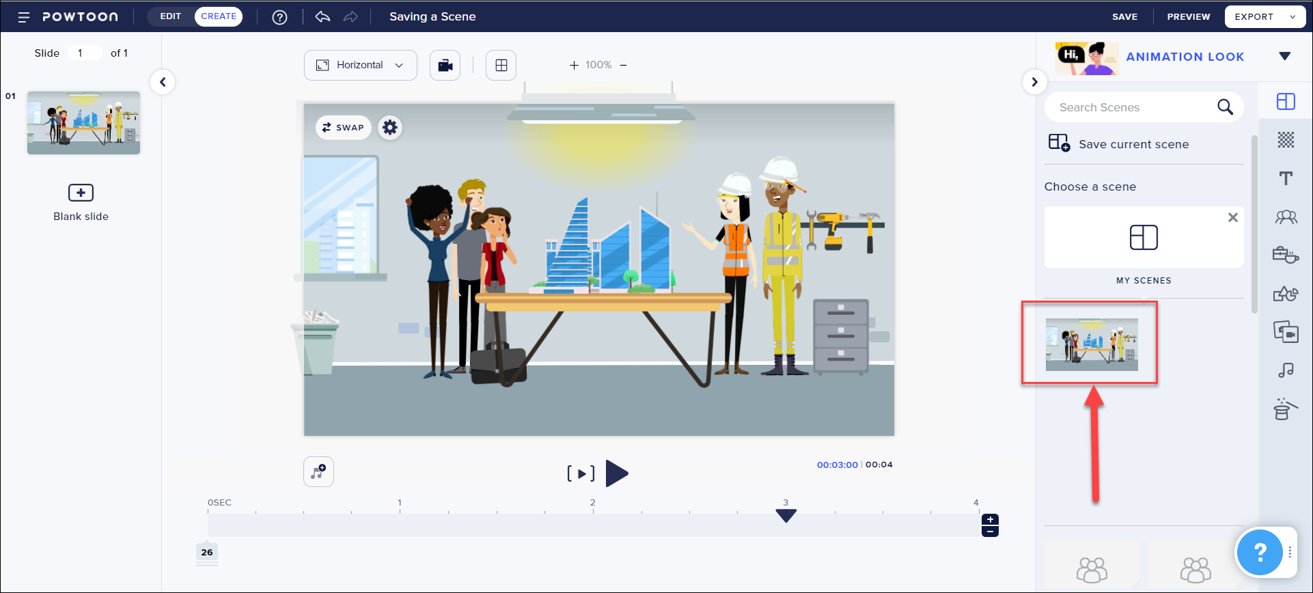Open the Backgrounds checkered icon
This screenshot has height=593, width=1313.
[x=1286, y=140]
